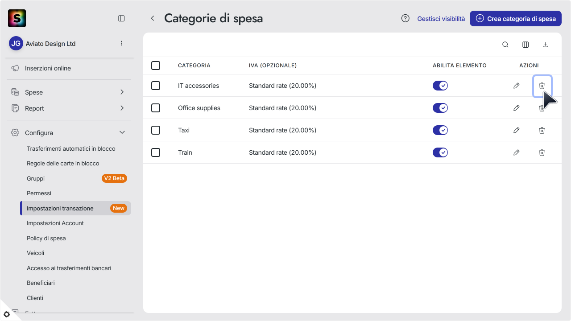Select the Office supplies row checkbox
The image size is (571, 321).
click(x=156, y=108)
